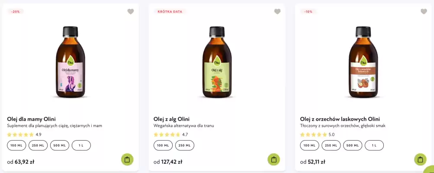Select 250 ML for Olej z alg
The image size is (434, 173).
point(185,145)
